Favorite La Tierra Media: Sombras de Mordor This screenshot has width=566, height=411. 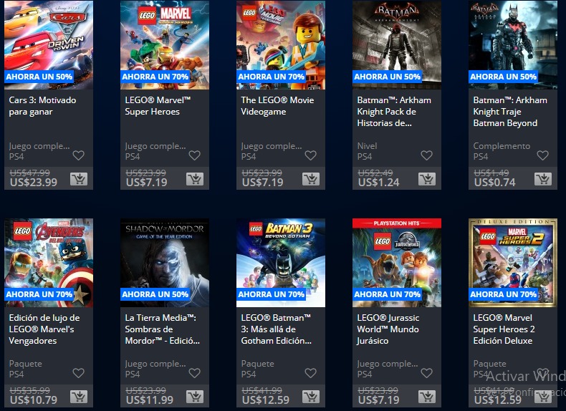195,373
